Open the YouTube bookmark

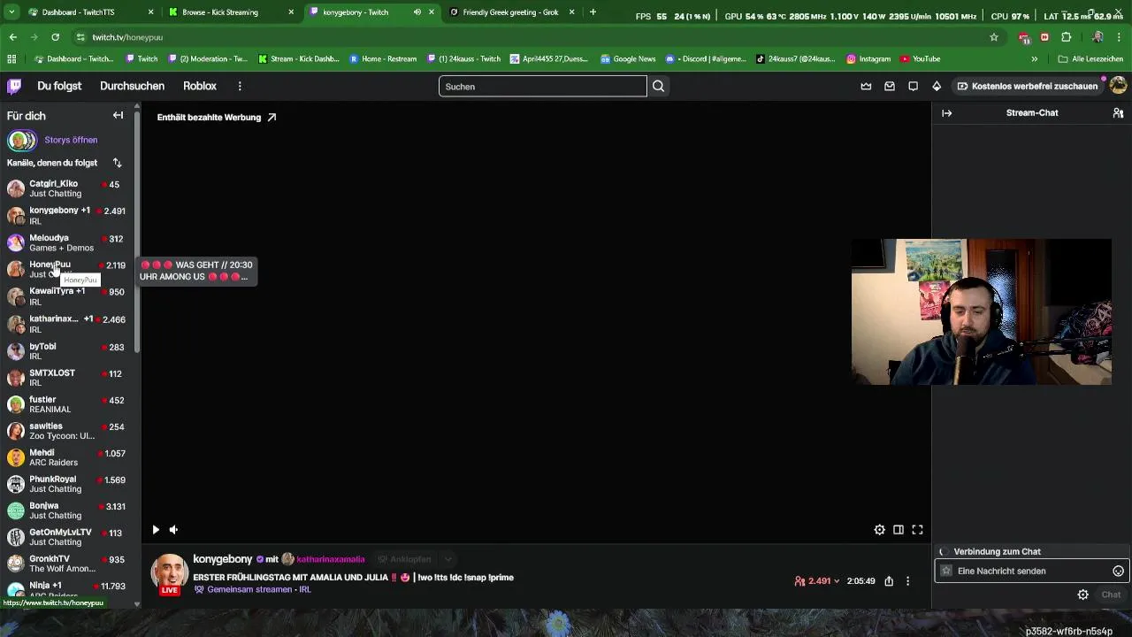pos(920,59)
